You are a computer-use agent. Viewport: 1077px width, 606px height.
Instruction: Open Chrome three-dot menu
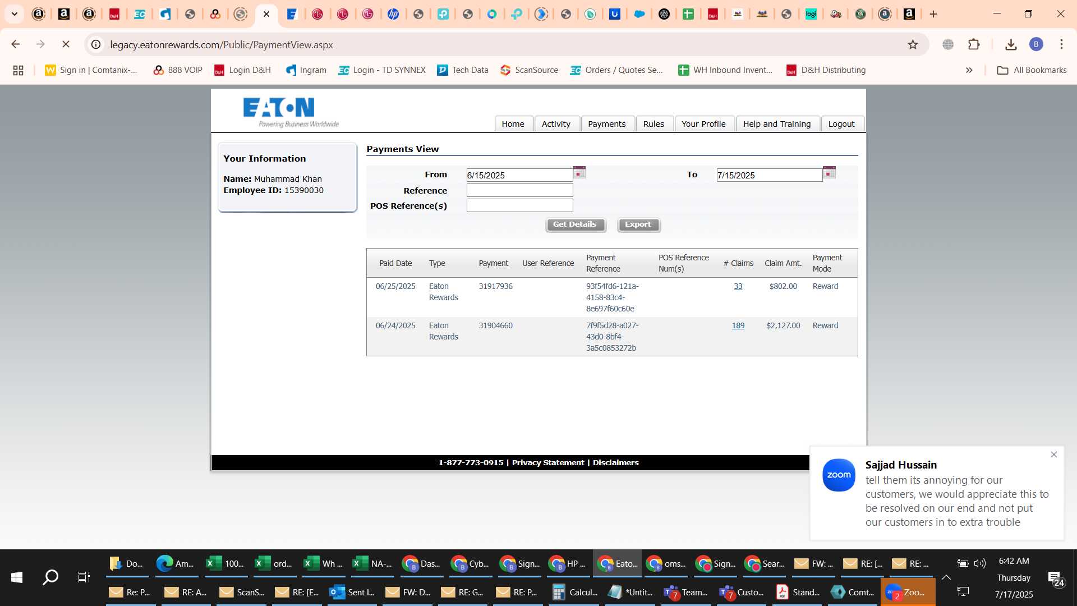1061,44
